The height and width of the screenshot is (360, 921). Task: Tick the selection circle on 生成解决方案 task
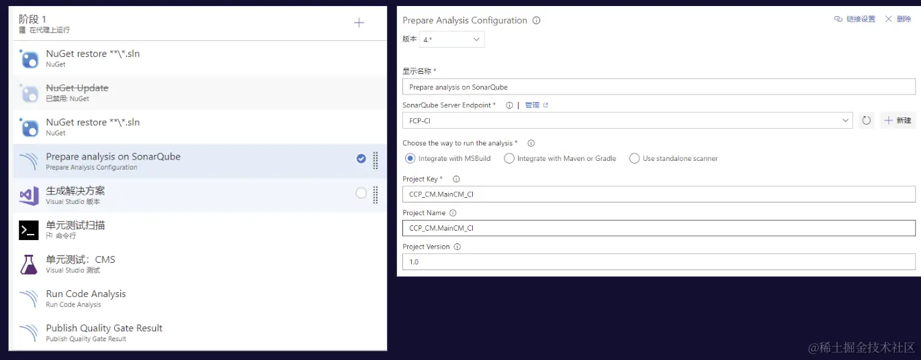[x=361, y=193]
